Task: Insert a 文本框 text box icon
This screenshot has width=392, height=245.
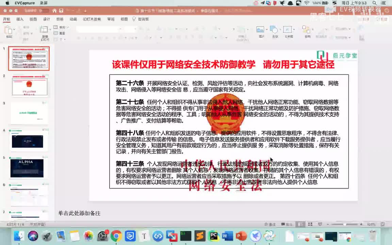Action: 287,30
